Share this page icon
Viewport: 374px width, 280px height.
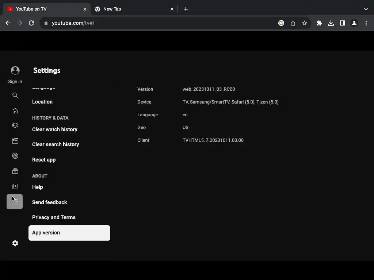pyautogui.click(x=293, y=23)
